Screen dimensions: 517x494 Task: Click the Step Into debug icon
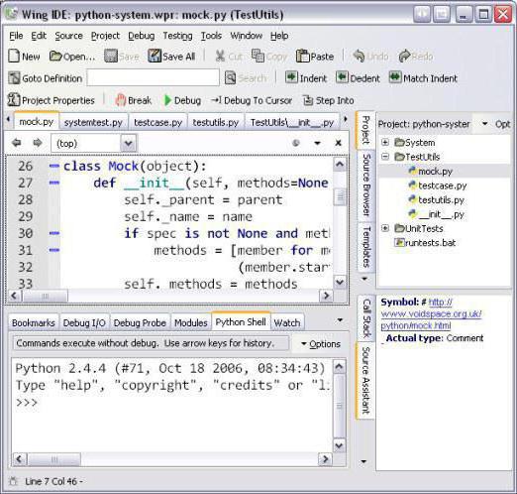pos(307,100)
